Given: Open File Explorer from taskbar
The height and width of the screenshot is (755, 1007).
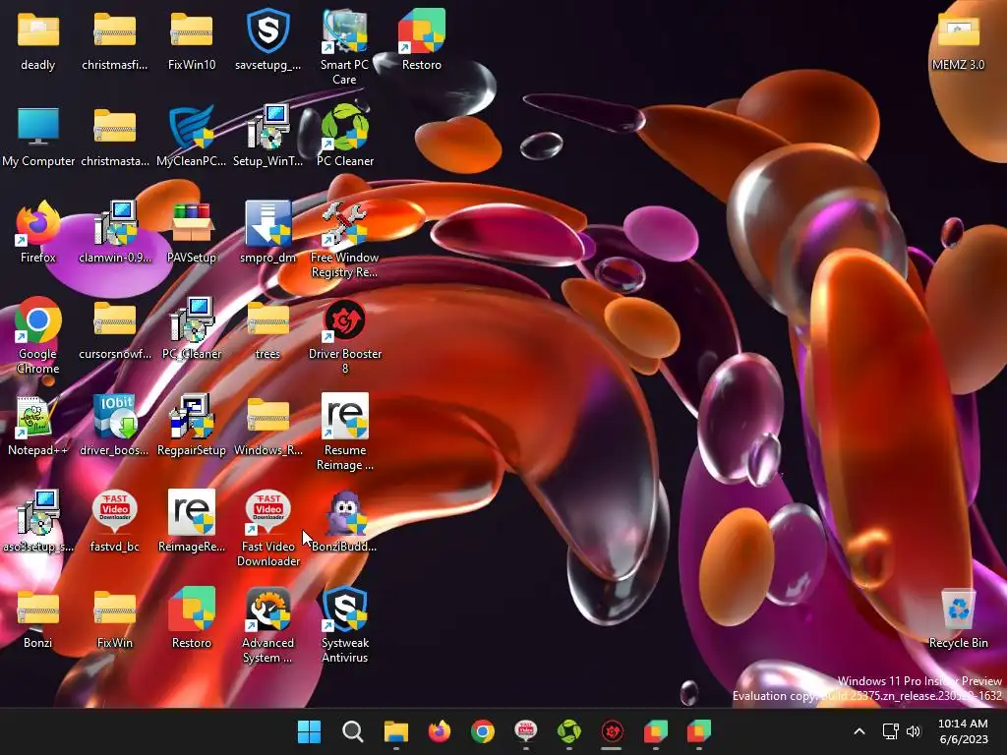Looking at the screenshot, I should (x=395, y=730).
